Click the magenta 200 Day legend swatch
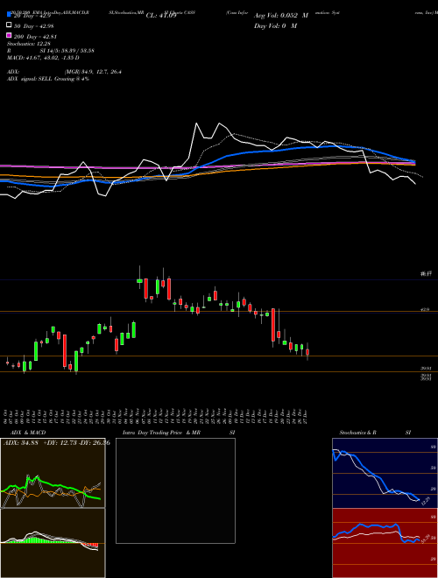Screen dimensions: 438x578 (x=9, y=35)
